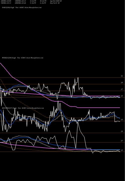The image size is (125, 181).
Task: Click the DAILY(250) Eagle View chart title
Action: pyautogui.click(x=22, y=8)
